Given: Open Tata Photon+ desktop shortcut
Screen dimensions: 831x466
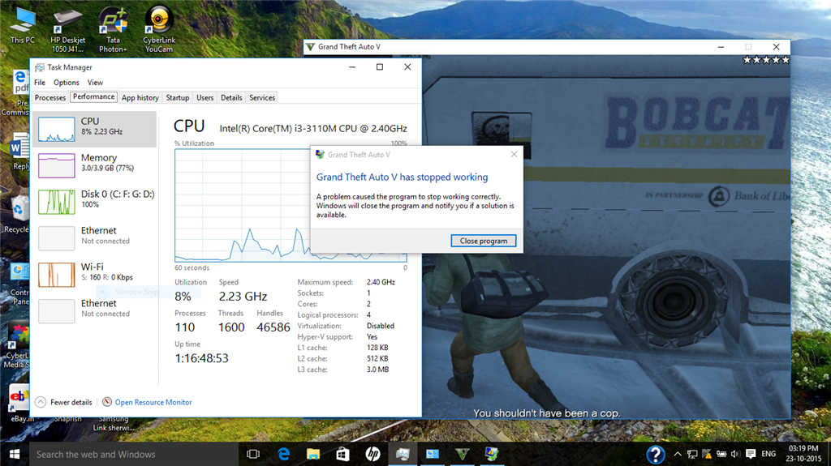Looking at the screenshot, I should pos(113,29).
